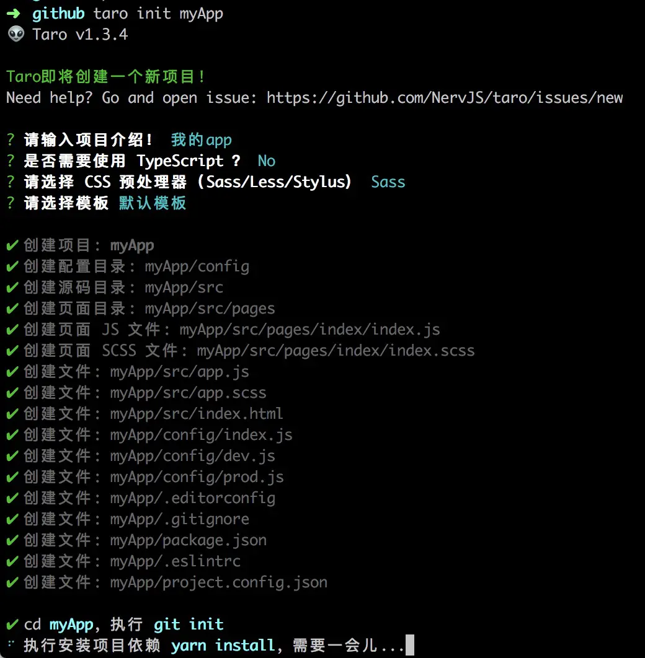Select the command 'taro init myApp'

[x=158, y=14]
